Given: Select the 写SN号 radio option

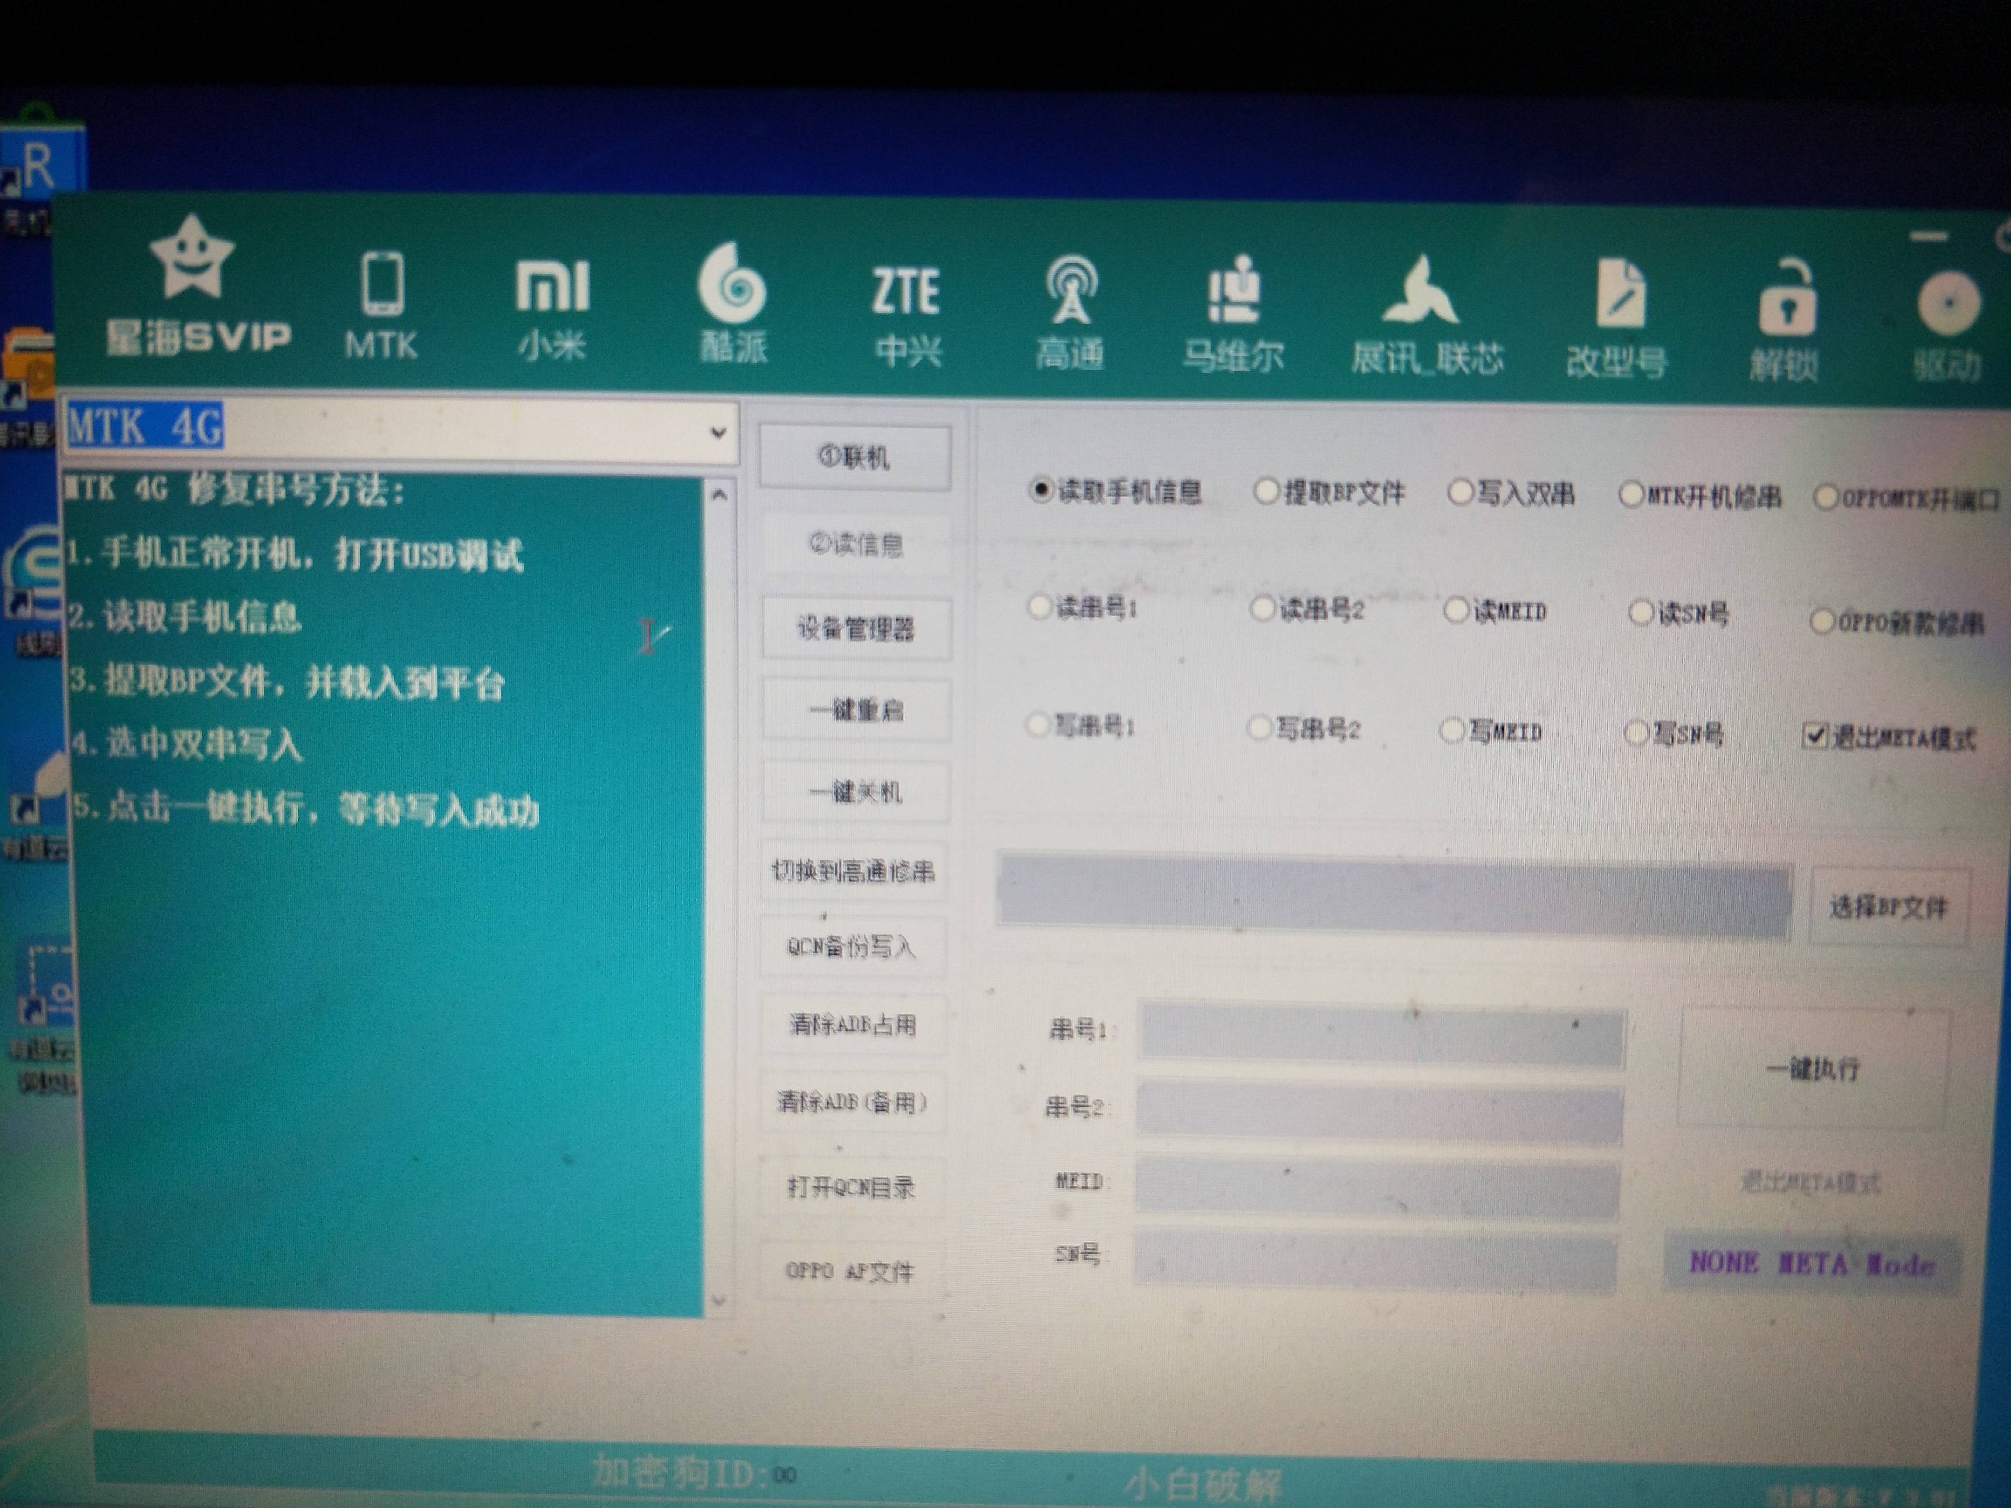Looking at the screenshot, I should click(x=1675, y=733).
